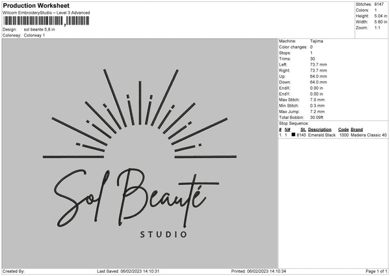390x276 pixels.
Task: Click the STUDIO text in the design
Action: pos(164,234)
